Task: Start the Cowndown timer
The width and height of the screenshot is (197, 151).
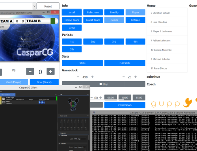Action: [x=125, y=105]
